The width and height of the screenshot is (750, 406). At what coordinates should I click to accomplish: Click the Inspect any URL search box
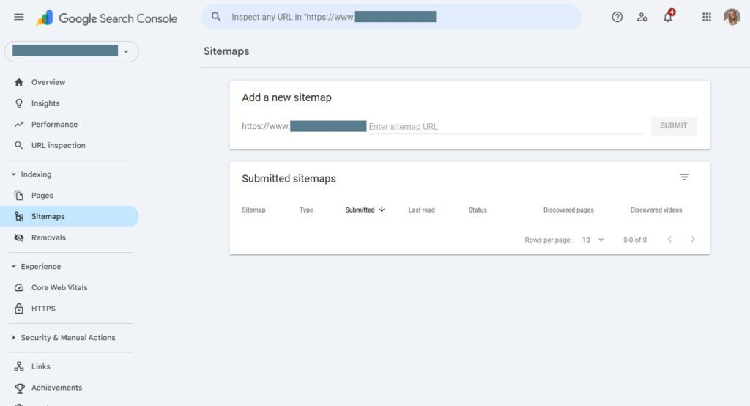click(391, 18)
